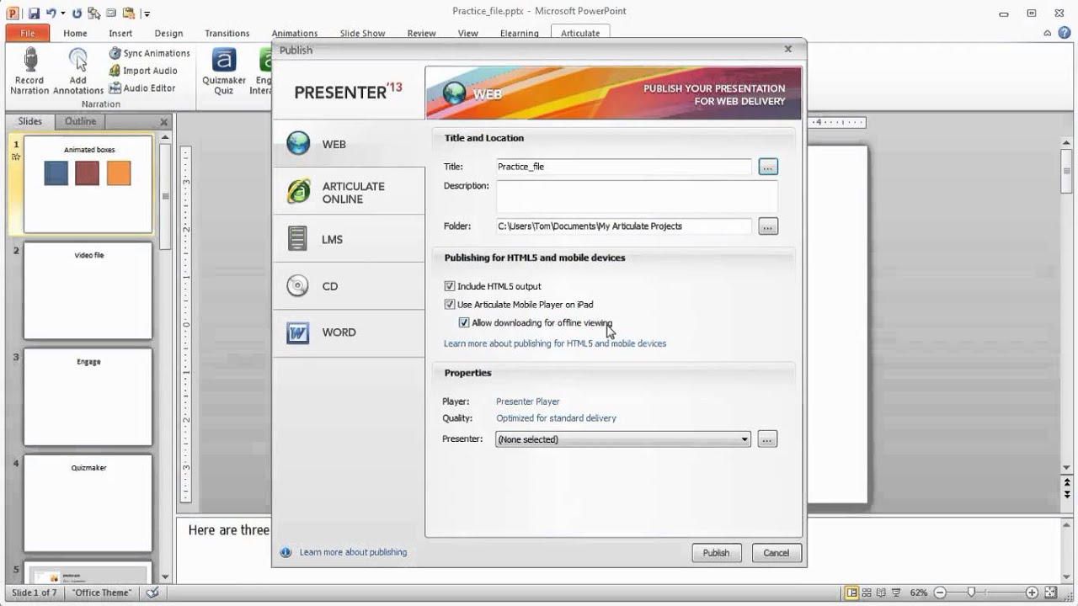The height and width of the screenshot is (606, 1078).
Task: Click the Description text box
Action: 637,196
